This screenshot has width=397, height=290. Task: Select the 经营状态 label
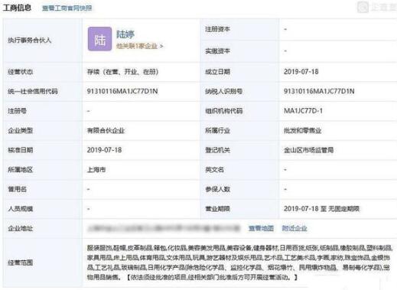[21, 72]
